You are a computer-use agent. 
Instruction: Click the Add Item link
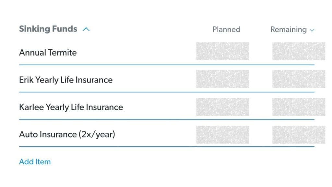coord(35,162)
